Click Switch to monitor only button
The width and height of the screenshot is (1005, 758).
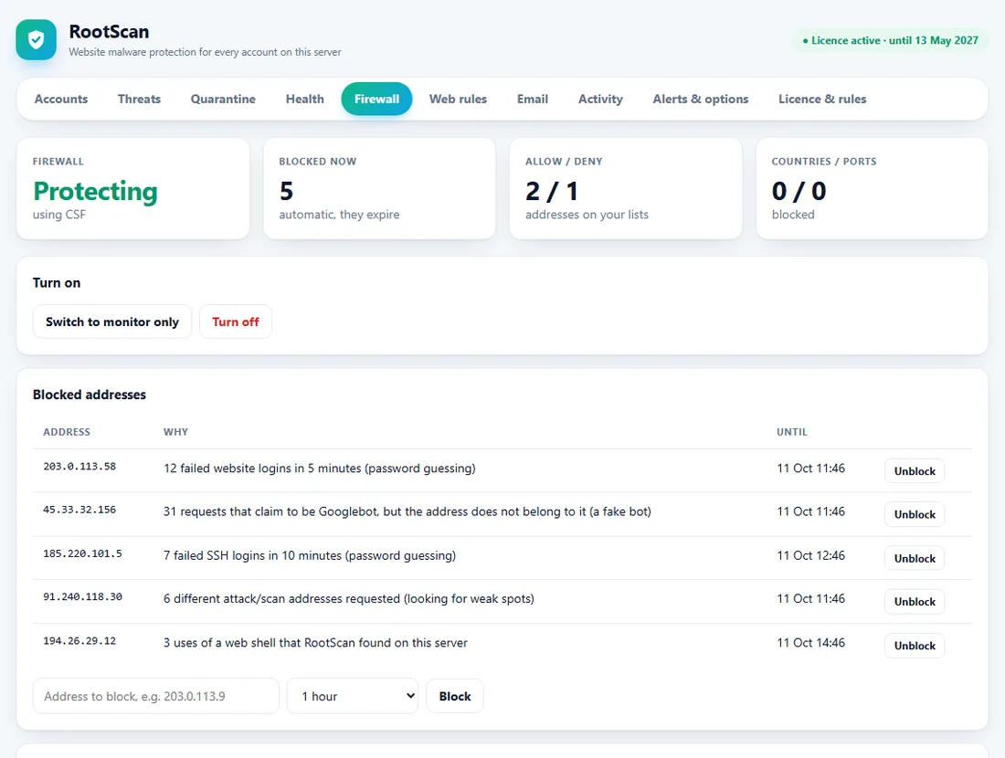[x=112, y=321]
